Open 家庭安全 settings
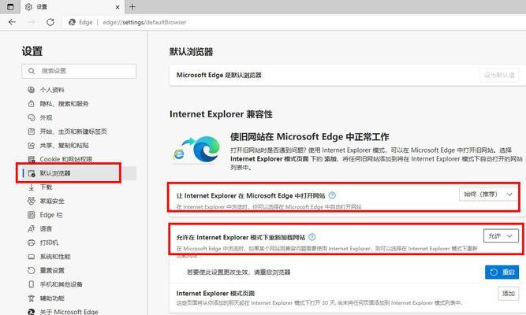Screen dimensions: 526x315 pos(52,201)
